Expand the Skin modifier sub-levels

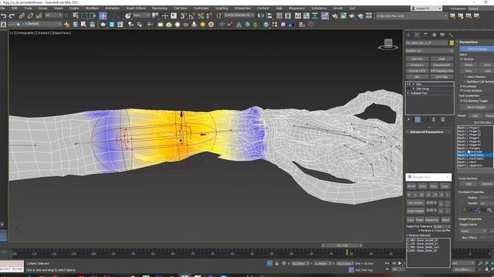pos(414,84)
